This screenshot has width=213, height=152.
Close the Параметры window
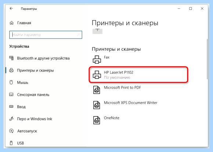pyautogui.click(x=202, y=8)
